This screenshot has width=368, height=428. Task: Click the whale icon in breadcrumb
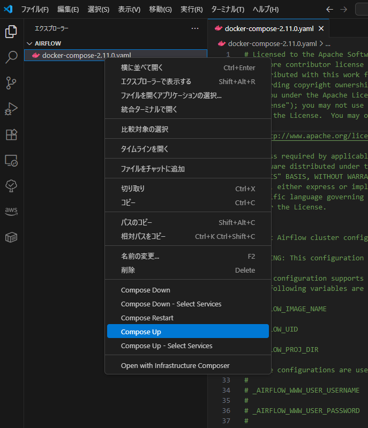[222, 44]
